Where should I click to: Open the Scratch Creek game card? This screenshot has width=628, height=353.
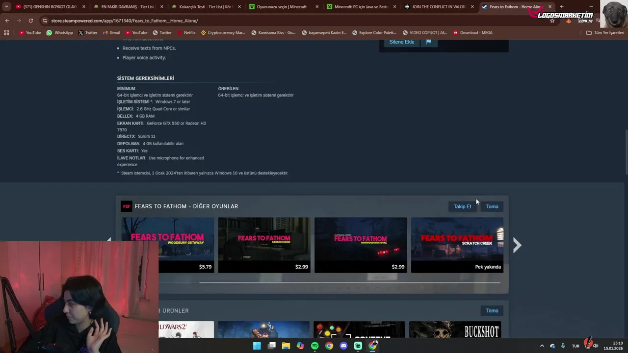pyautogui.click(x=457, y=245)
